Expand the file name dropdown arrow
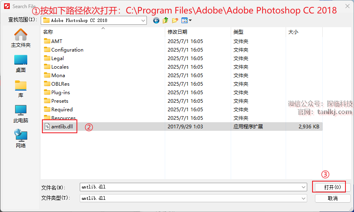The width and height of the screenshot is (354, 212). (304, 187)
